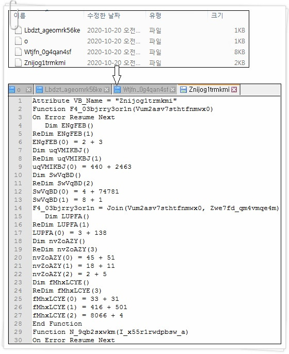Image resolution: width=289 pixels, height=354 pixels.
Task: Click the save icon on Znijog1trmkmi tab
Action: 183,90
